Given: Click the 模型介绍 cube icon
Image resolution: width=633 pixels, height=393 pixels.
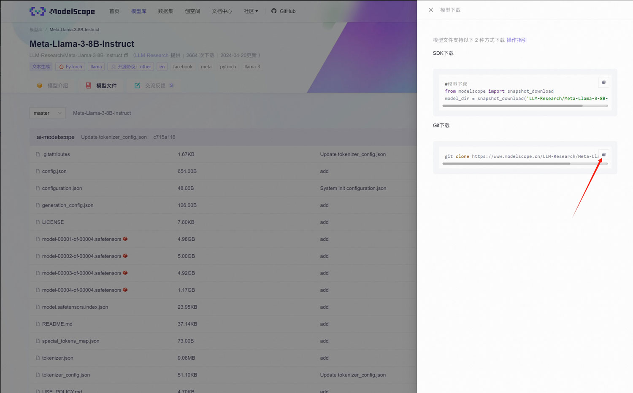Looking at the screenshot, I should point(40,86).
